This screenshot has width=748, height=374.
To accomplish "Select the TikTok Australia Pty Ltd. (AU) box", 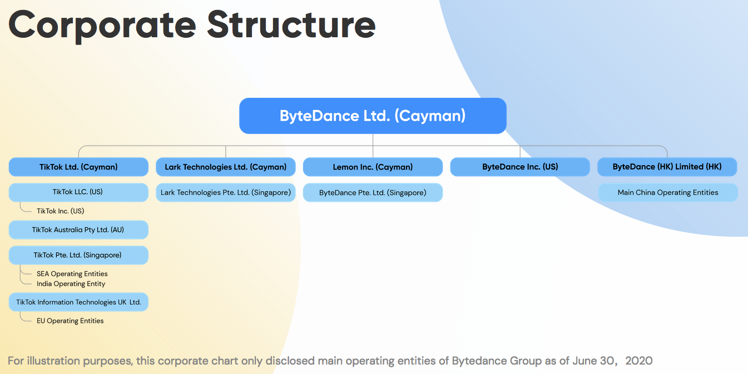I will pos(78,230).
